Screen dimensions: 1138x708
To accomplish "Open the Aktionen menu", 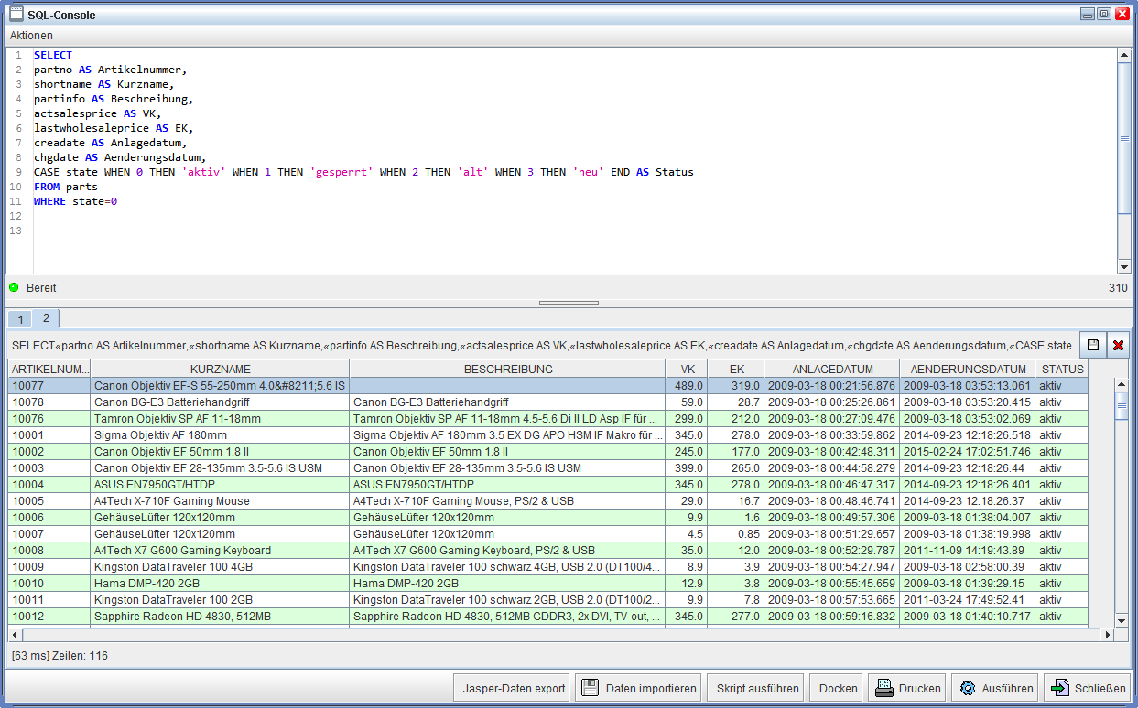I will click(x=31, y=36).
